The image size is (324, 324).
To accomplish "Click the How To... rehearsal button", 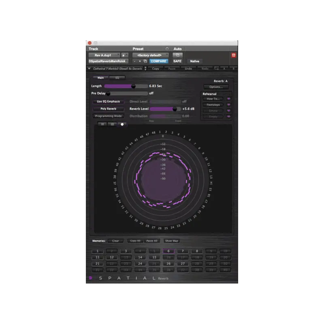I will 213,99.
